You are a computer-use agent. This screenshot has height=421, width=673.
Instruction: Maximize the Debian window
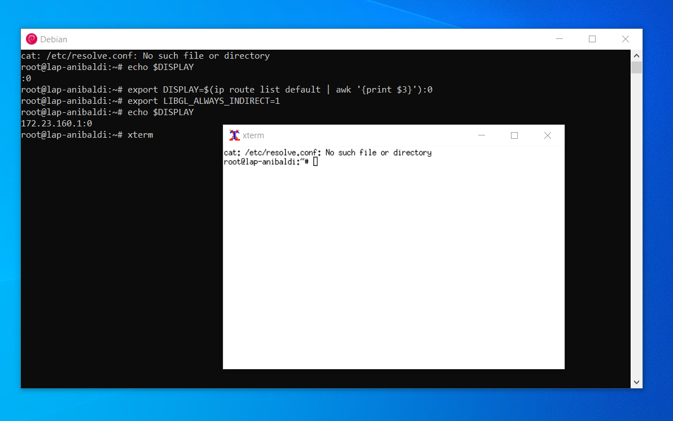pyautogui.click(x=592, y=39)
